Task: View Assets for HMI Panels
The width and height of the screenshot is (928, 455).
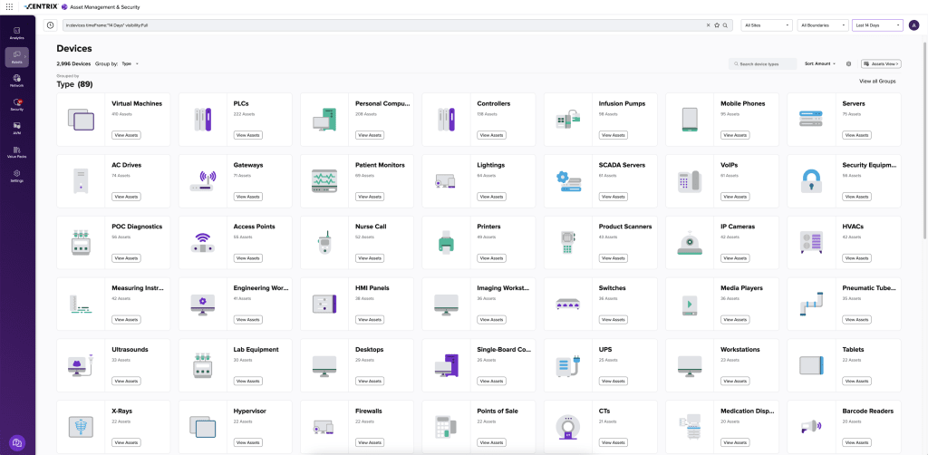Action: click(371, 320)
